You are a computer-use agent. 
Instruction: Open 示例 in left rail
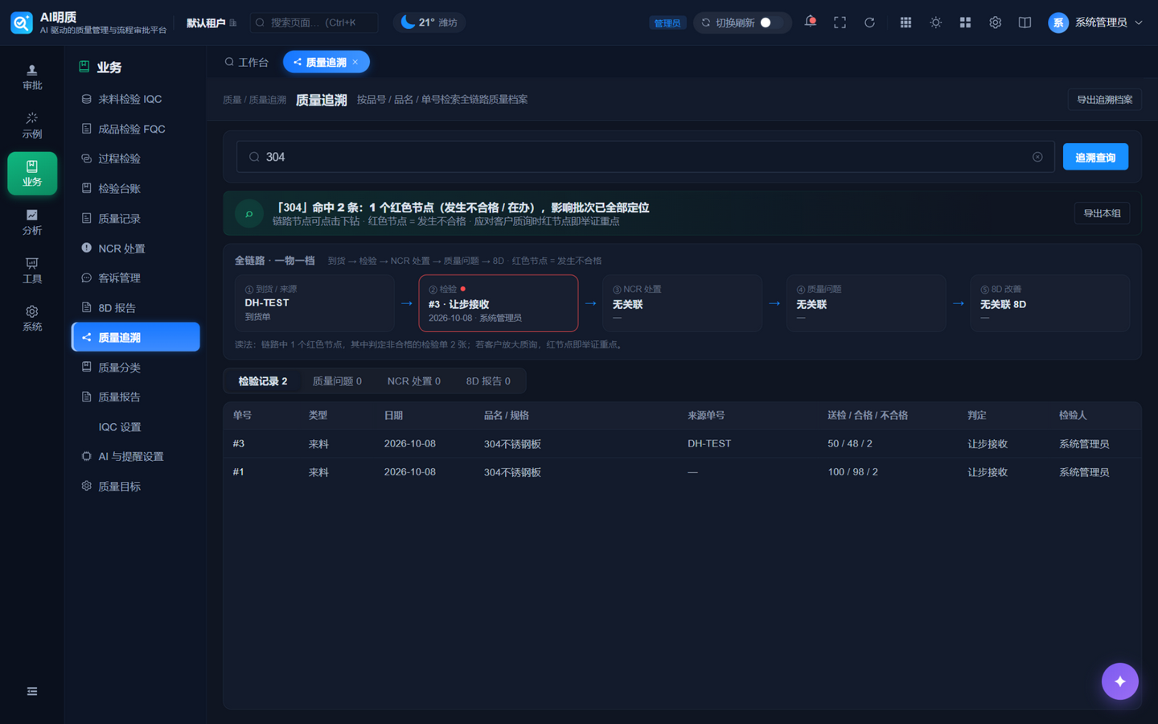tap(32, 125)
